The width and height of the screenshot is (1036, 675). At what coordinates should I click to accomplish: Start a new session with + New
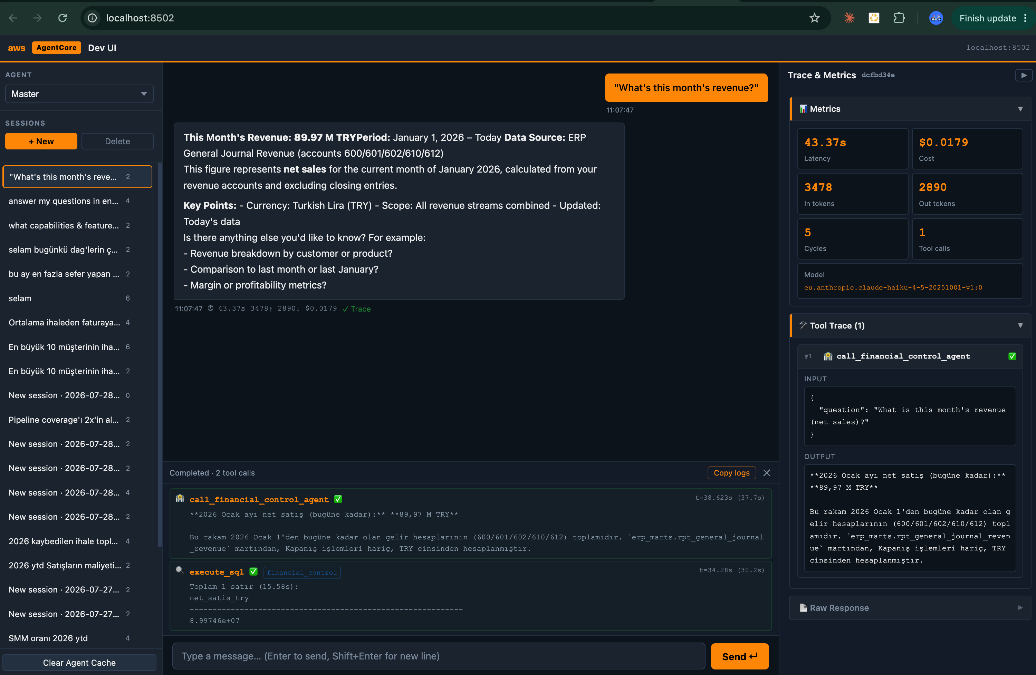(x=41, y=141)
